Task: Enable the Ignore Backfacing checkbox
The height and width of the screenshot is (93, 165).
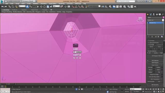Action: [148, 42]
